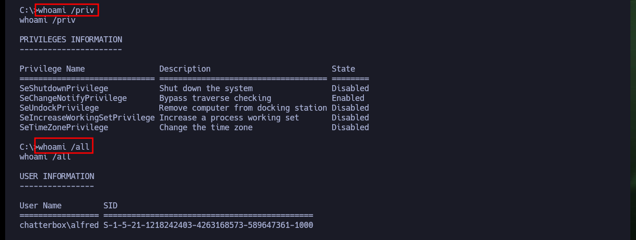Click the chatterbox\alfred user name

click(x=59, y=225)
